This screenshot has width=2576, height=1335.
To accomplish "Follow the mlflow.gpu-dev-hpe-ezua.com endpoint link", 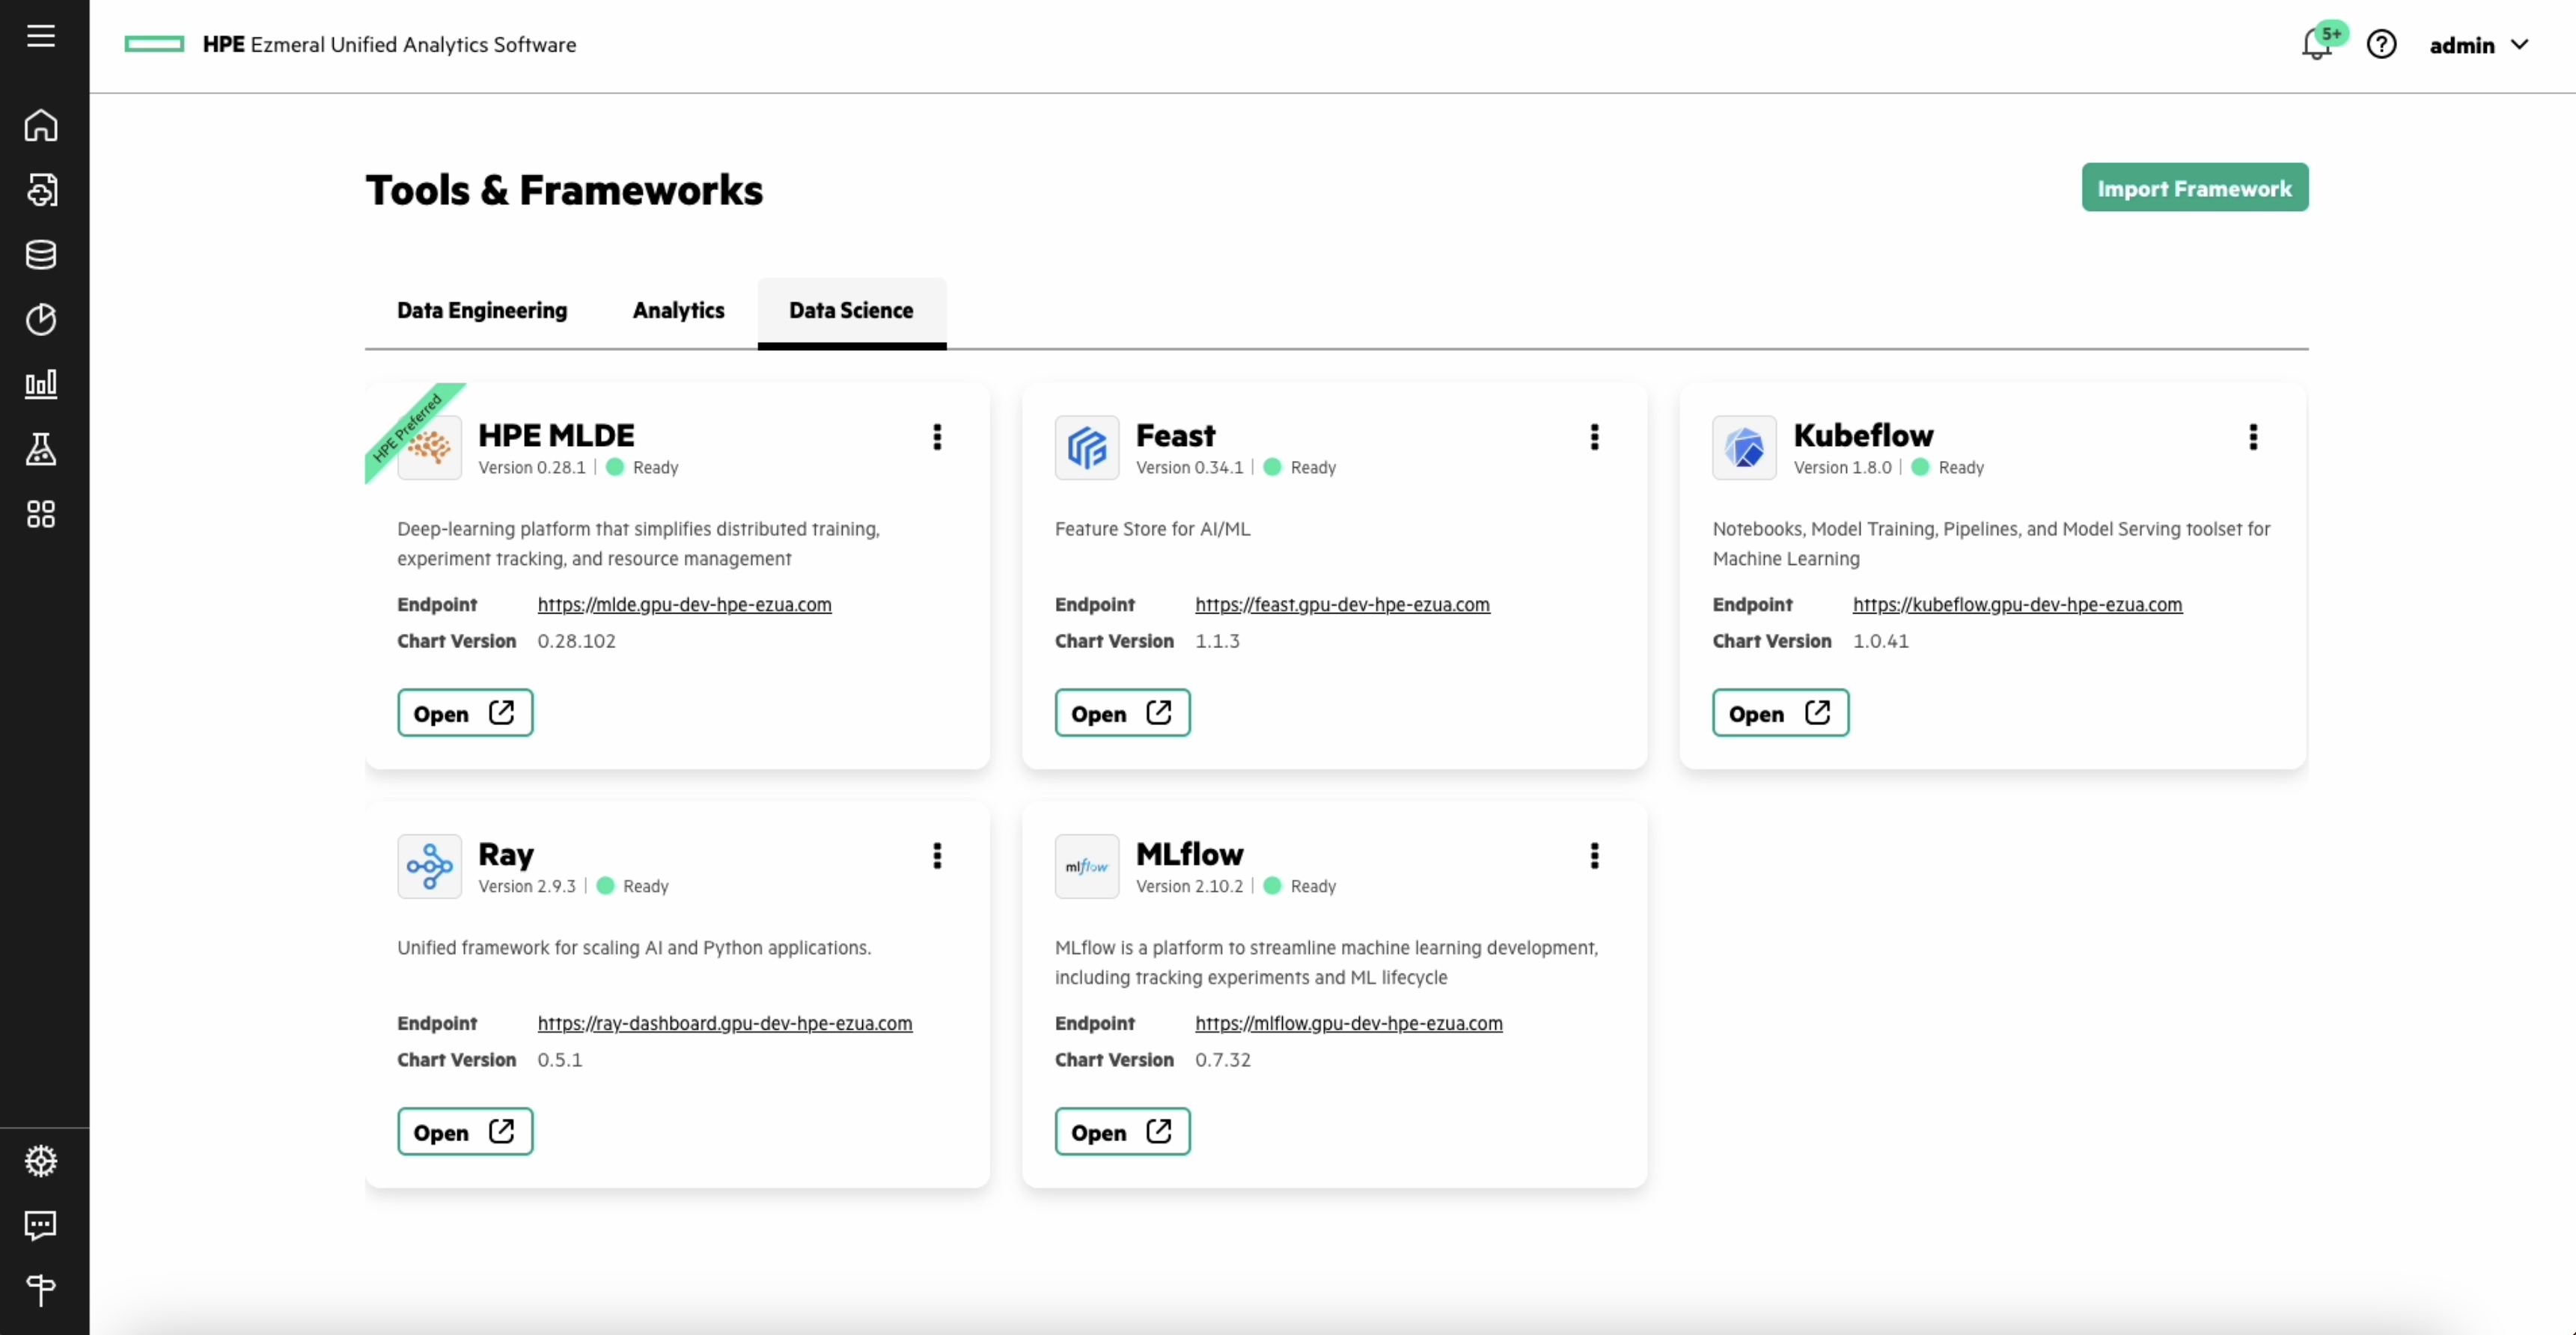I will pyautogui.click(x=1348, y=1024).
